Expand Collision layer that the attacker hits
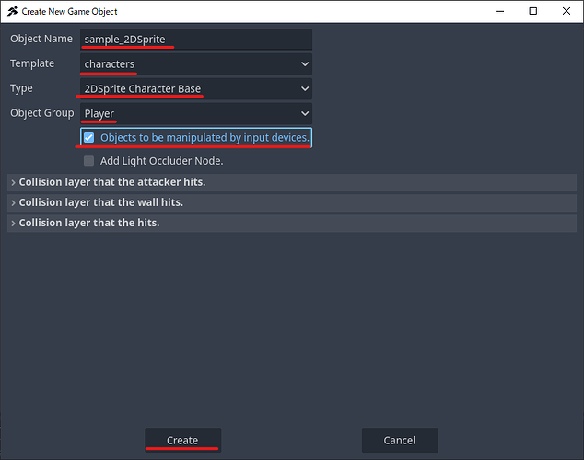 coord(111,182)
